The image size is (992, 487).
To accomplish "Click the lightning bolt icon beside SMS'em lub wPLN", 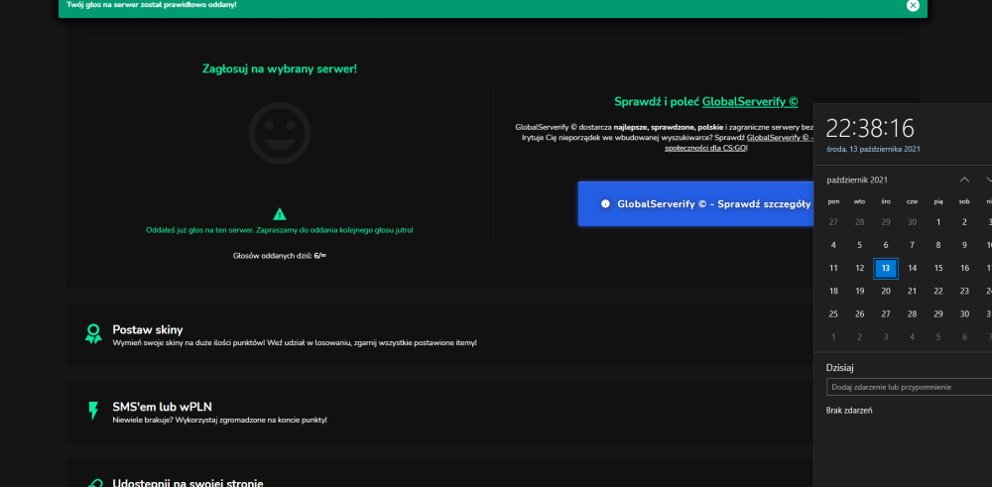I will click(x=93, y=411).
